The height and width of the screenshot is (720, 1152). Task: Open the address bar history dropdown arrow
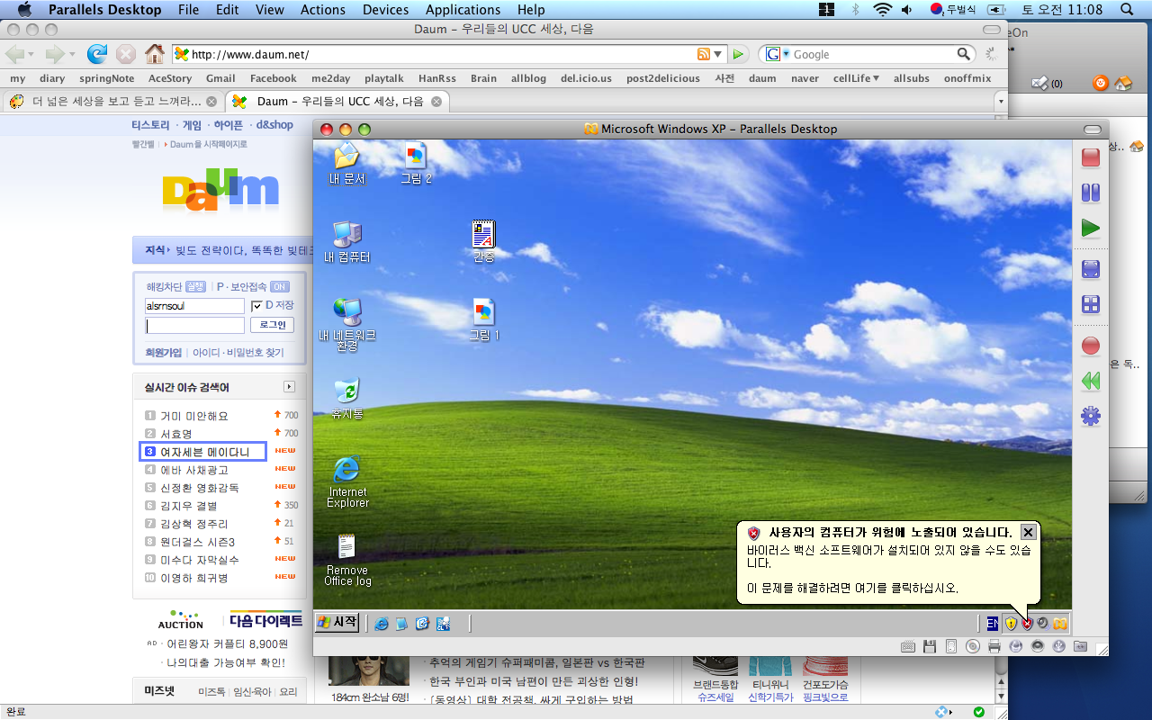coord(718,54)
